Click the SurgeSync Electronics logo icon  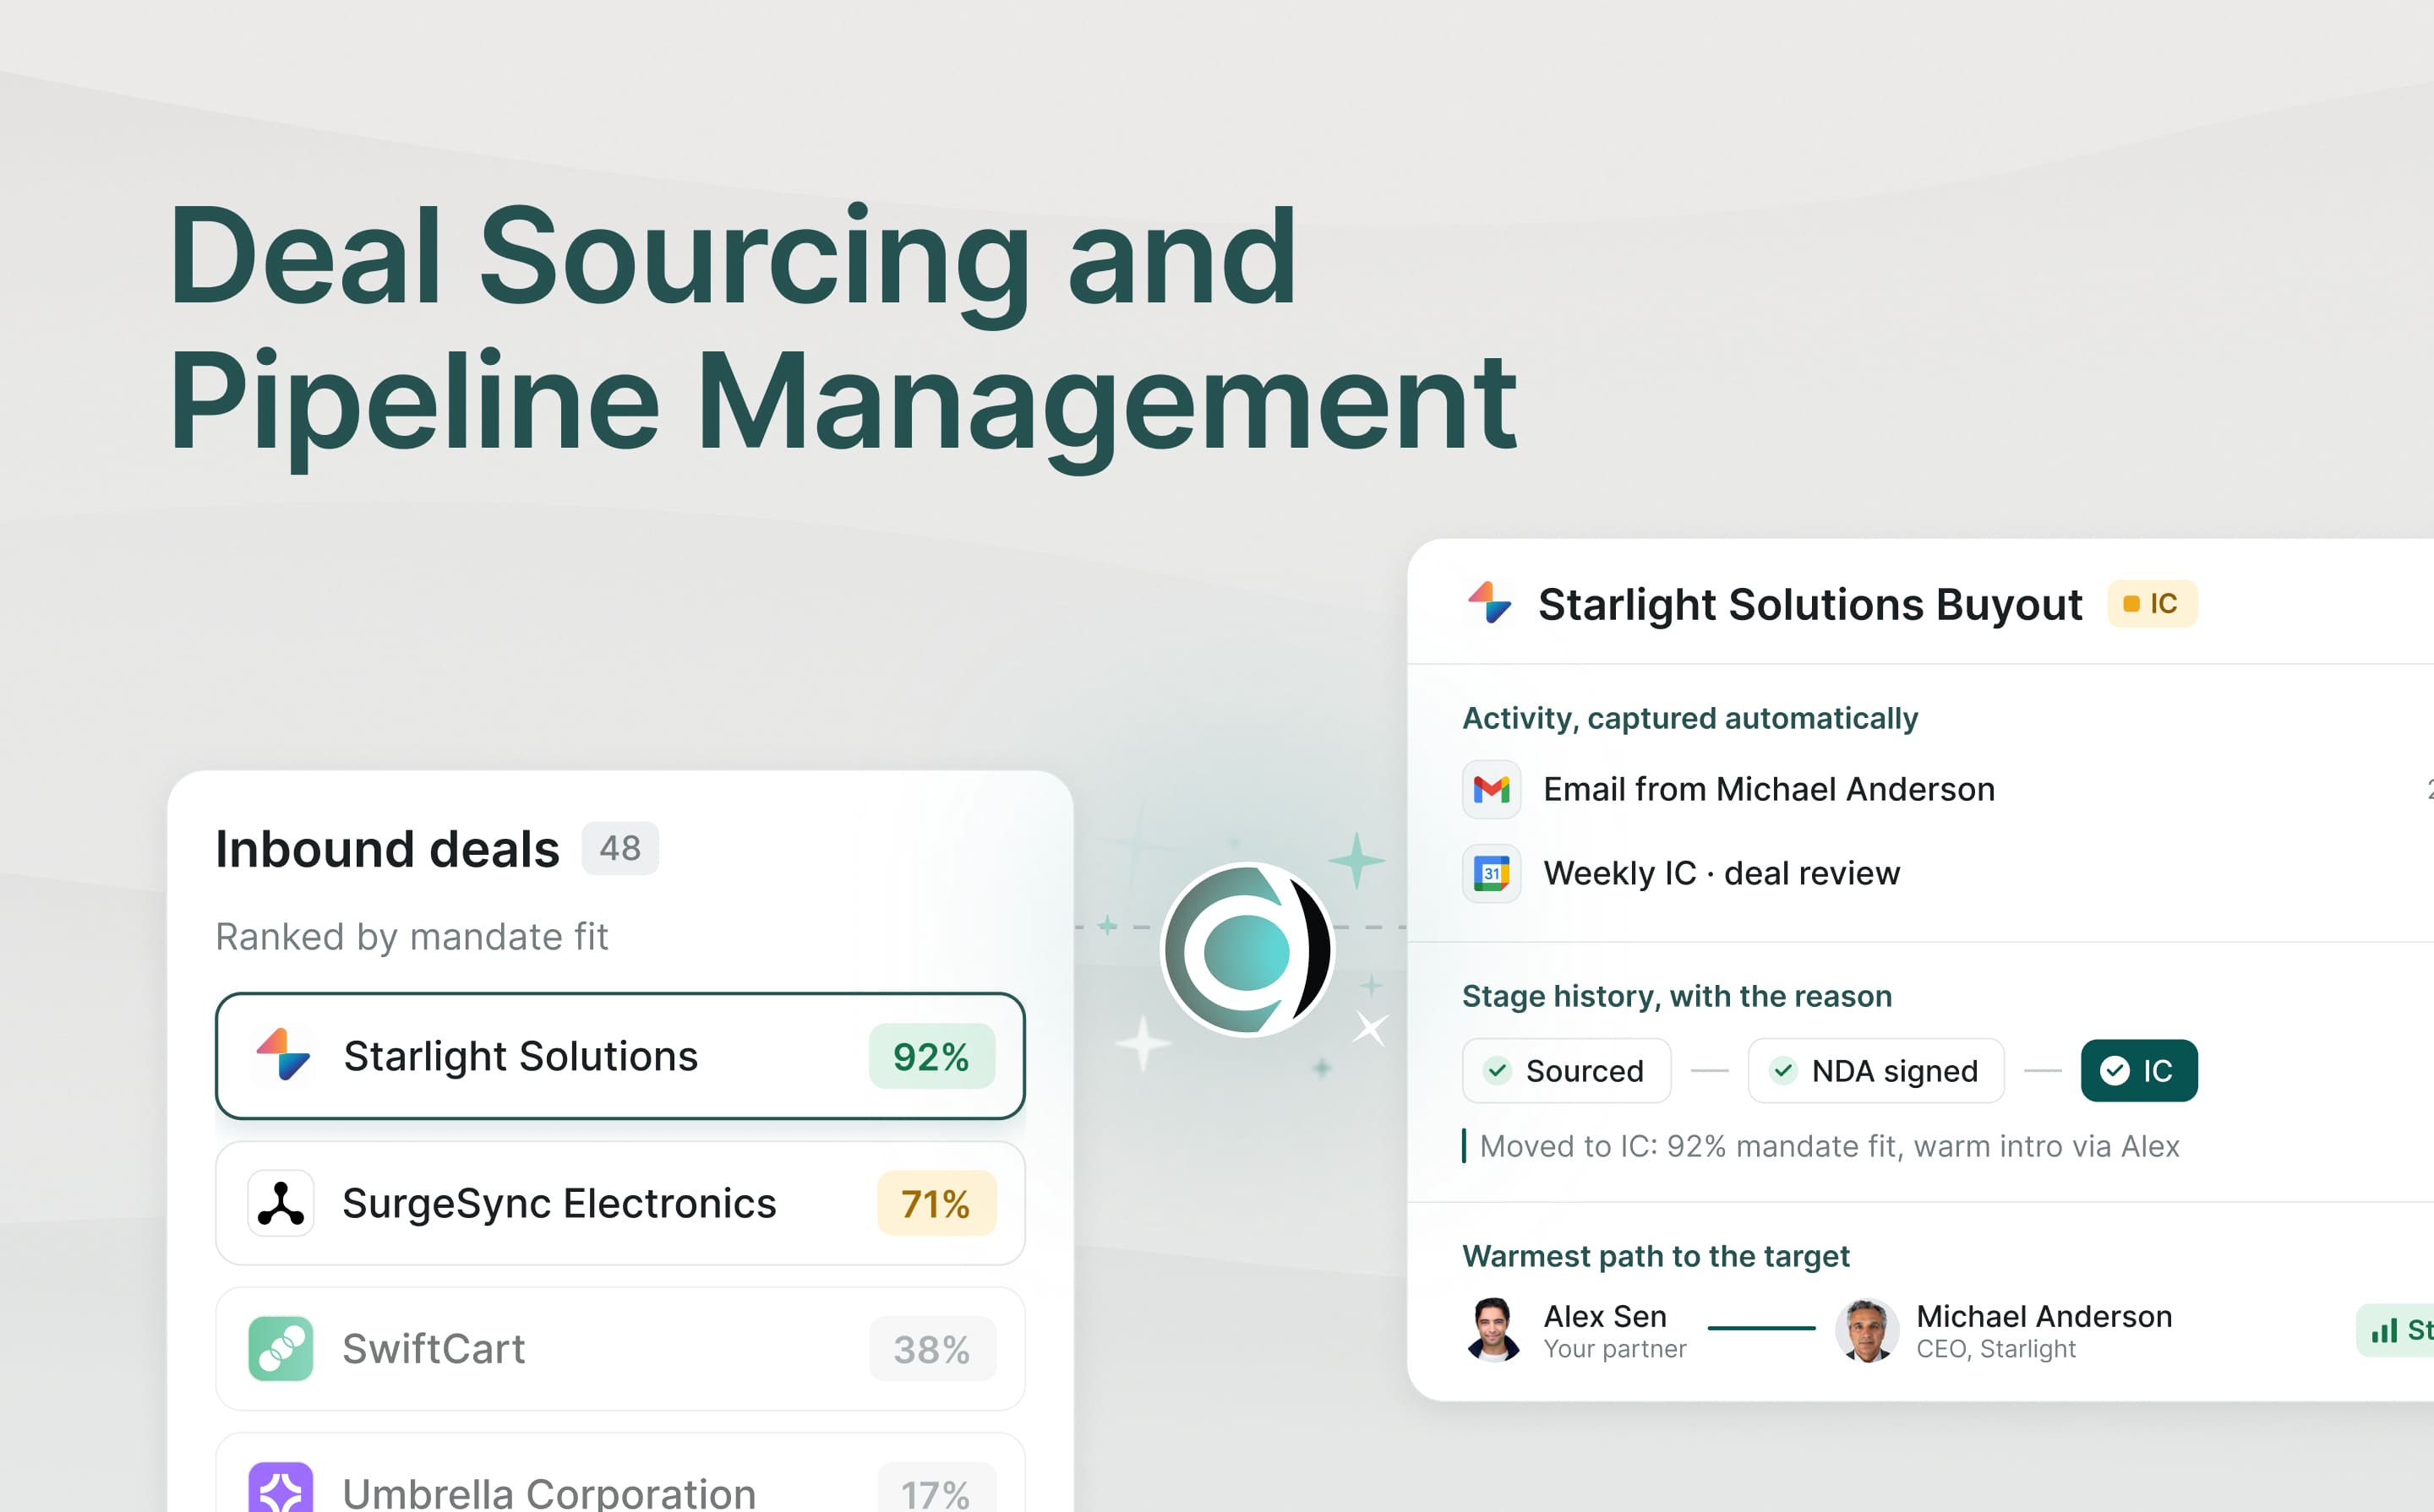[x=281, y=1203]
